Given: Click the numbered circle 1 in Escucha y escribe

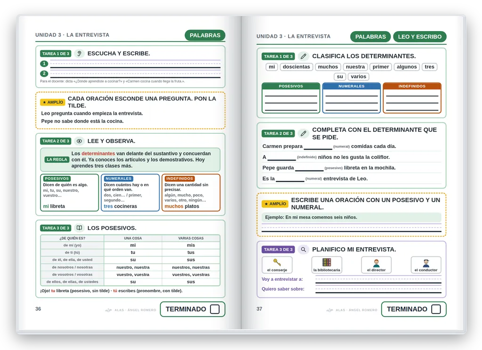Looking at the screenshot, I should point(44,64).
